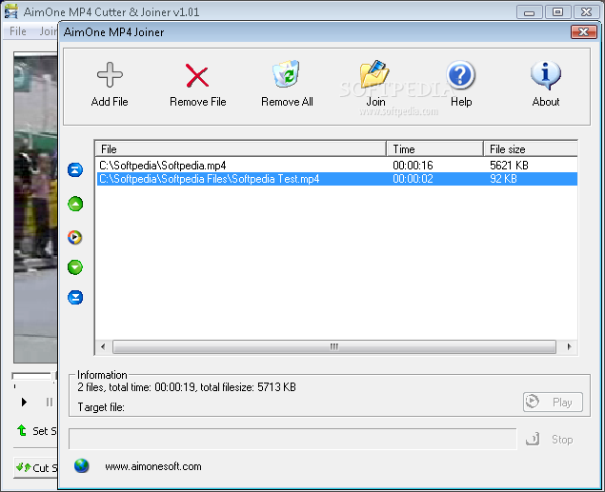Preview selected file with media player icon

[75, 237]
